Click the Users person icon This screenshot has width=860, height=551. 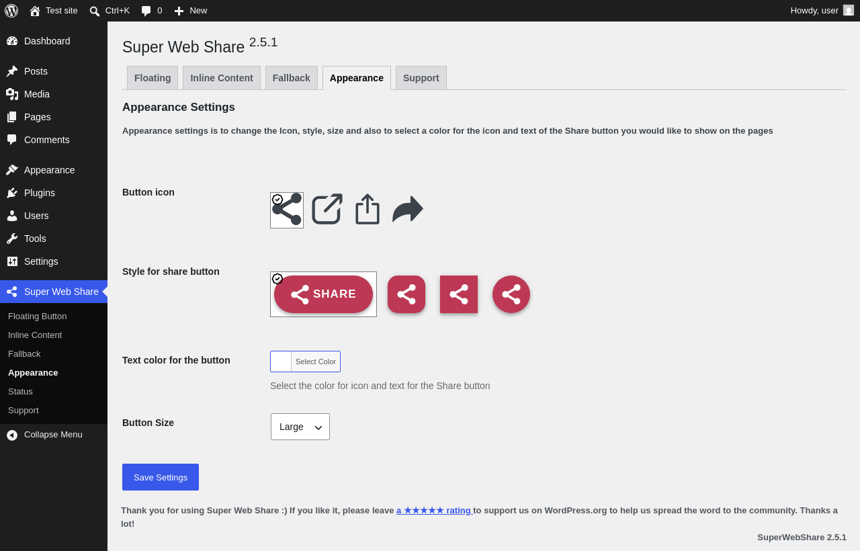click(x=12, y=216)
